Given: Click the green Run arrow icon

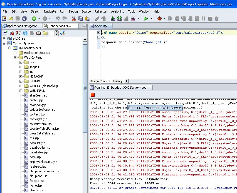Looking at the screenshot, I should [x=146, y=19].
